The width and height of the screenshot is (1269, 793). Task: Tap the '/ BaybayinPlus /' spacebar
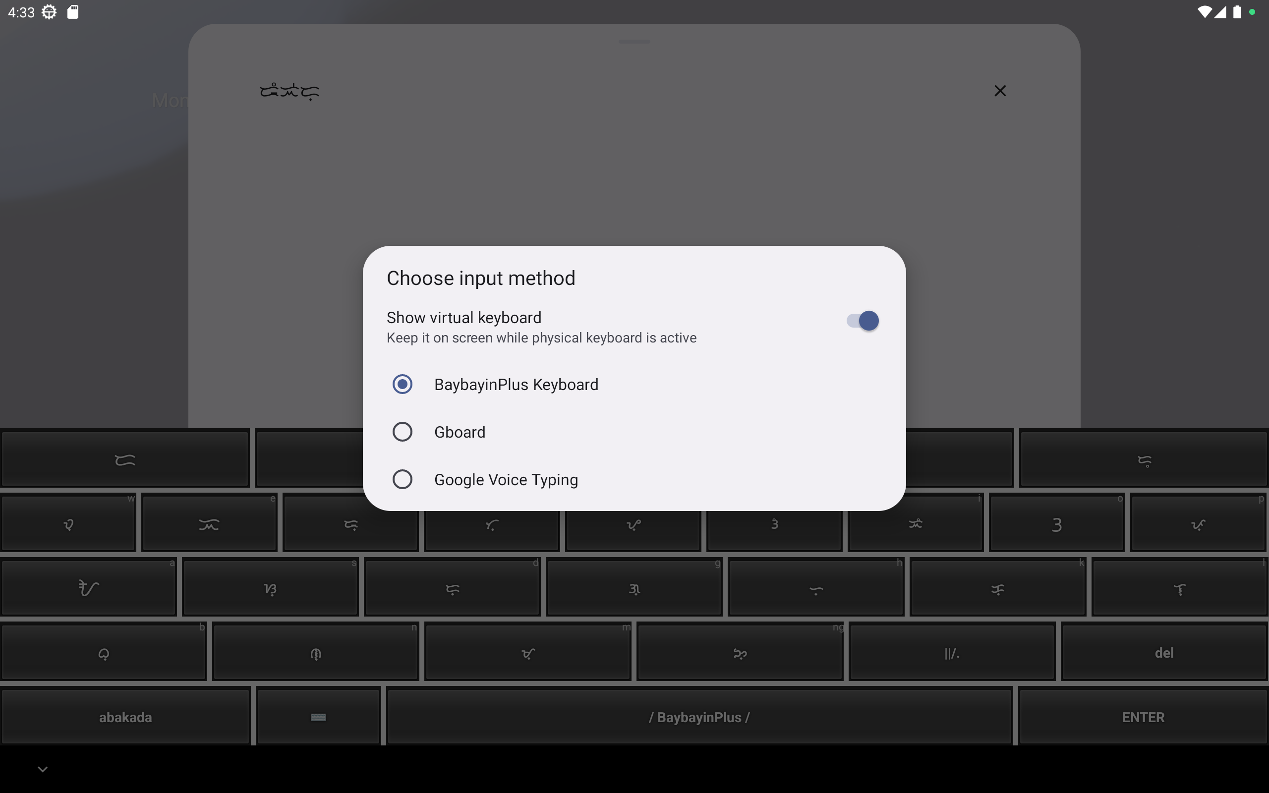tap(699, 717)
